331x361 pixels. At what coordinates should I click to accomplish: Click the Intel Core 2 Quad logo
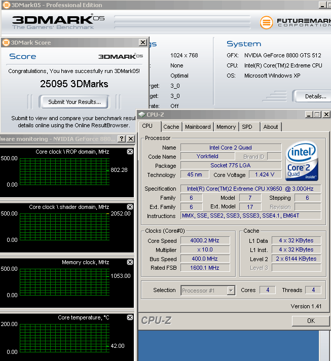302,161
